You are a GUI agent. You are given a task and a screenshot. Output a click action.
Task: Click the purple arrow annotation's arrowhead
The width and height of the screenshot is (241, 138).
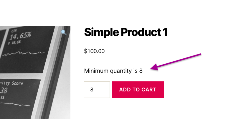pyautogui.click(x=153, y=69)
